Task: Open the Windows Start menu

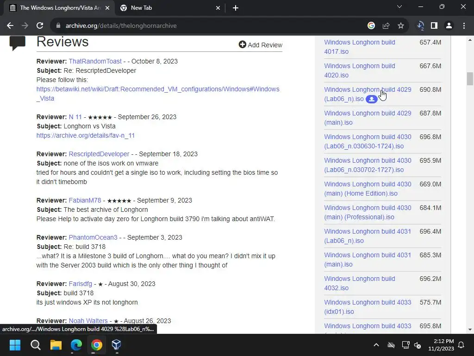Action: coord(15,345)
